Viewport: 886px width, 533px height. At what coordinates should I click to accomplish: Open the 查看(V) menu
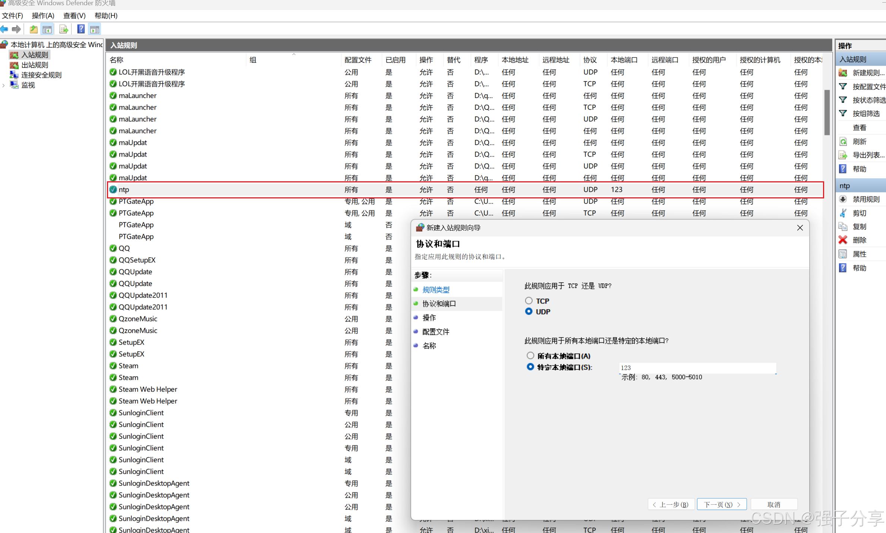coord(74,16)
